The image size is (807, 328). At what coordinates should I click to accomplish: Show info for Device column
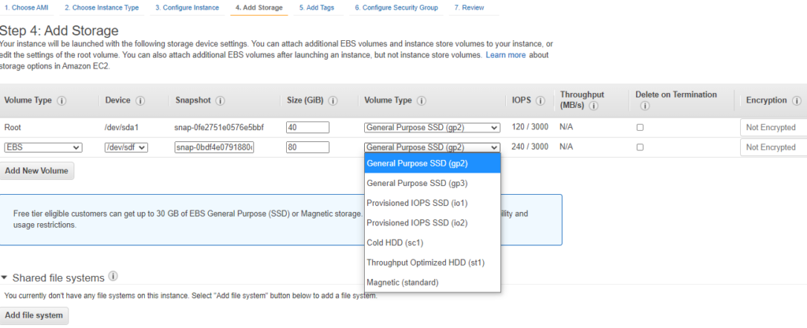140,101
